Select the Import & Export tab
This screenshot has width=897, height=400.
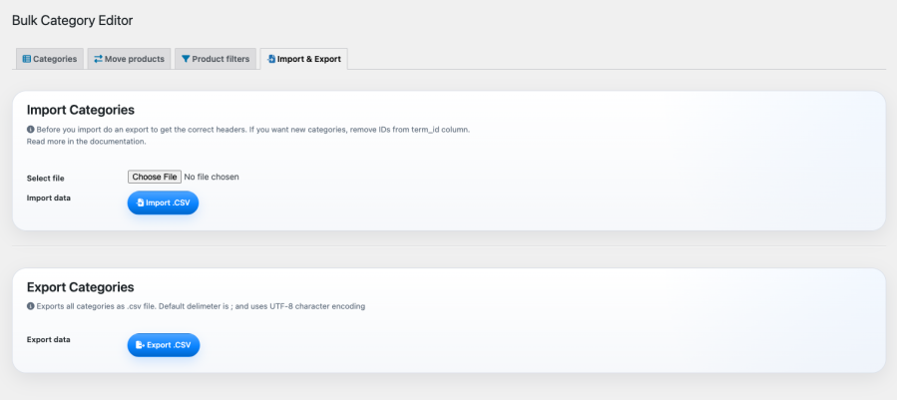point(303,59)
